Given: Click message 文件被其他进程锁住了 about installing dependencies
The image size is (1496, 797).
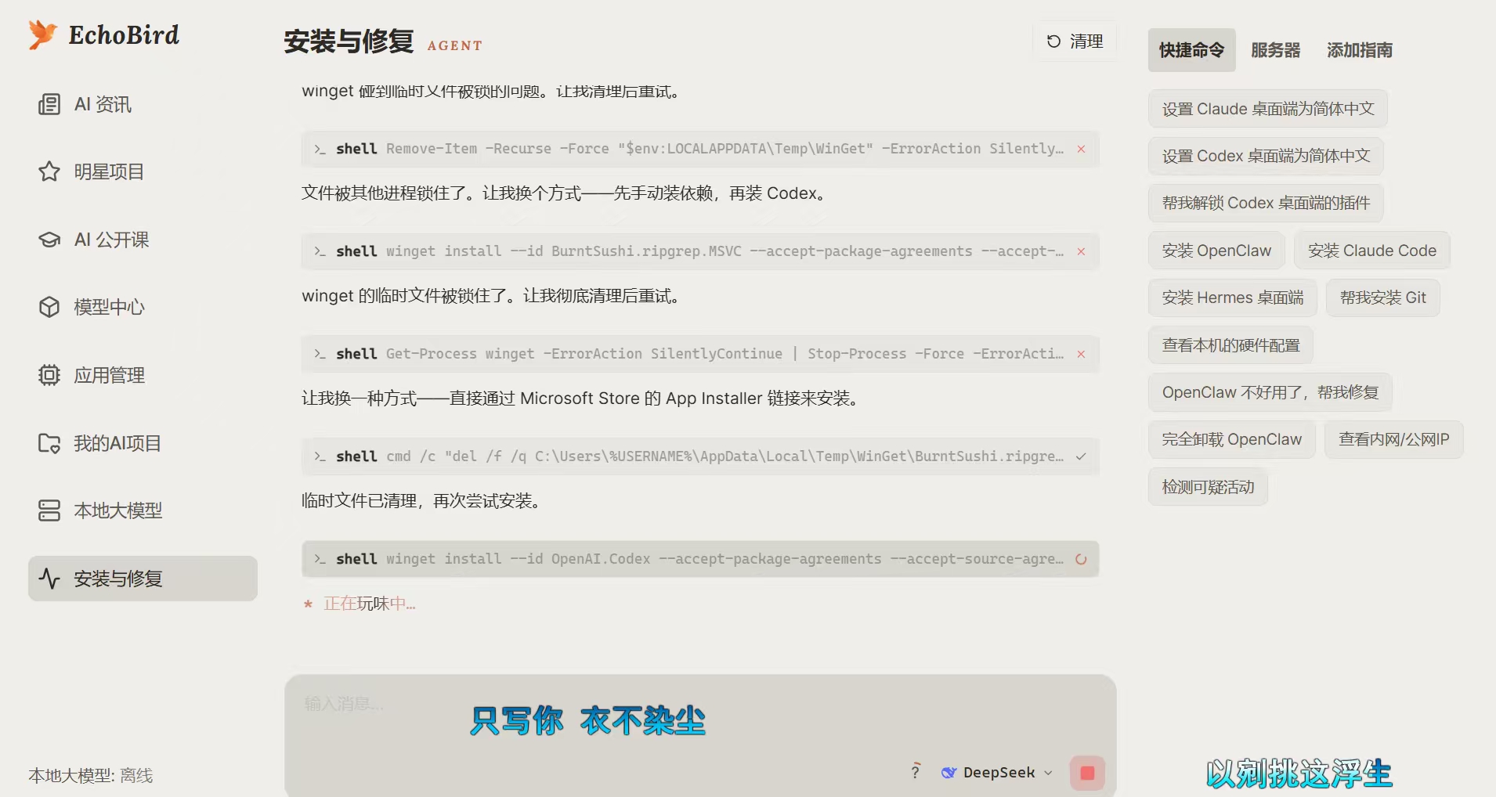Looking at the screenshot, I should 566,193.
